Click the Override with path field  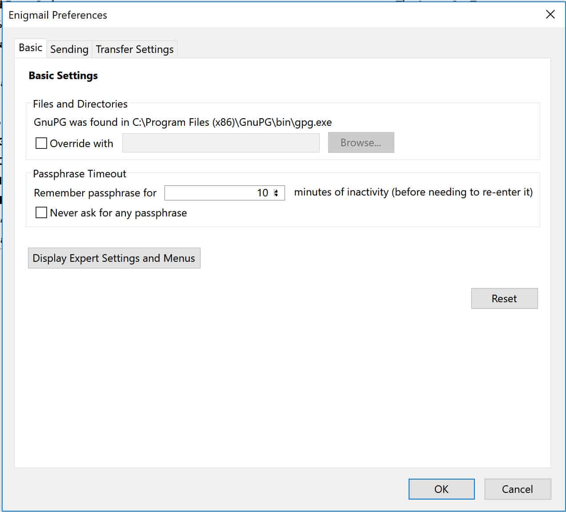(x=221, y=143)
